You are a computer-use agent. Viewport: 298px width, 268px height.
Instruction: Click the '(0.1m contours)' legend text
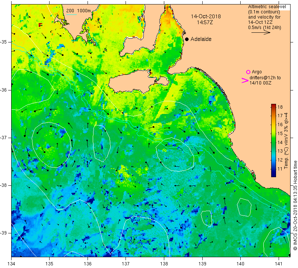coord(264,12)
